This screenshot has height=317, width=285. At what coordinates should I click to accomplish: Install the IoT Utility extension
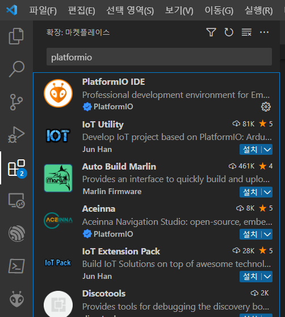coord(250,150)
